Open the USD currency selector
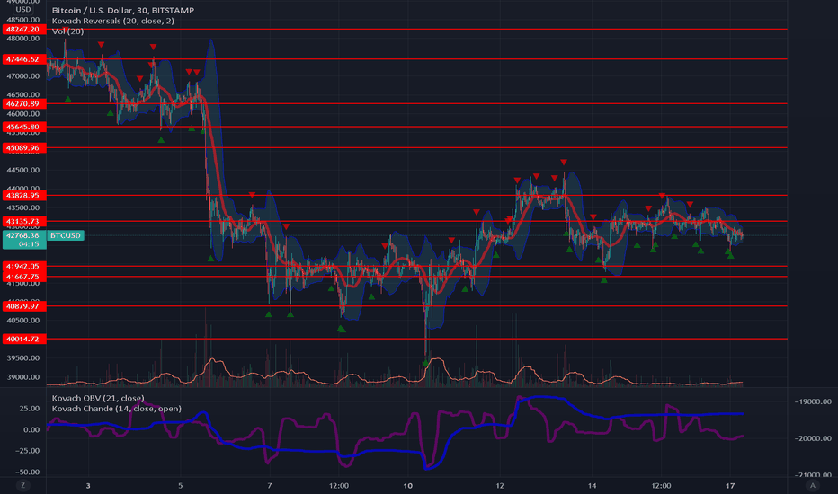Viewport: 838px width, 494px height. [x=23, y=9]
